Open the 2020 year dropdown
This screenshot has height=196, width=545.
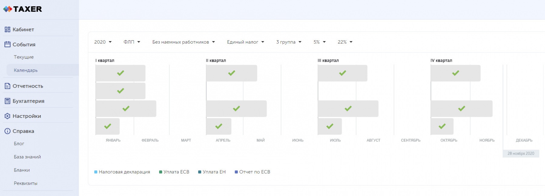103,42
